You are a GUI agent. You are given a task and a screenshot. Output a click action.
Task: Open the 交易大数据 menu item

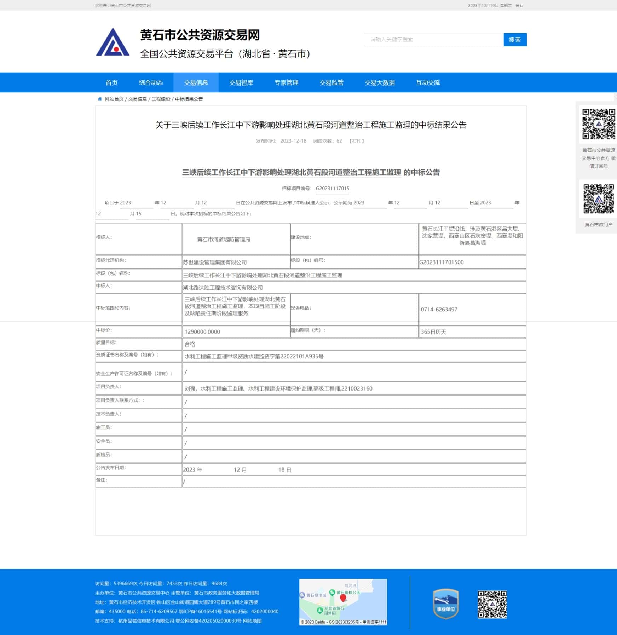[380, 83]
